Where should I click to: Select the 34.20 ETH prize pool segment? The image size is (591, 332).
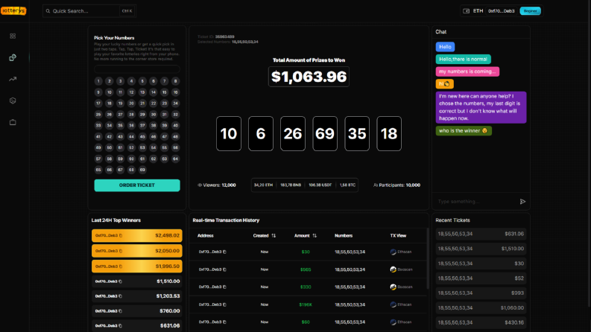[x=264, y=185]
